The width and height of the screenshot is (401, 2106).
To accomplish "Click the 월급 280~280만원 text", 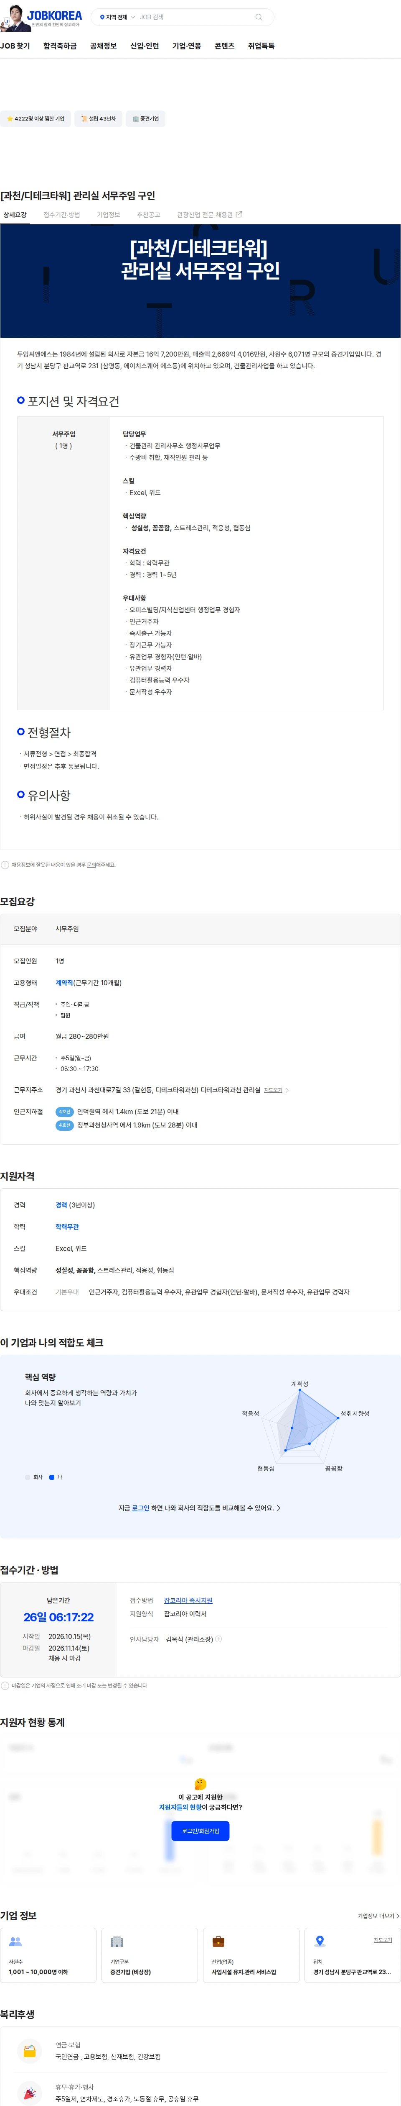I will [x=82, y=1036].
